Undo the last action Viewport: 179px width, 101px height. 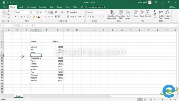click(8, 3)
